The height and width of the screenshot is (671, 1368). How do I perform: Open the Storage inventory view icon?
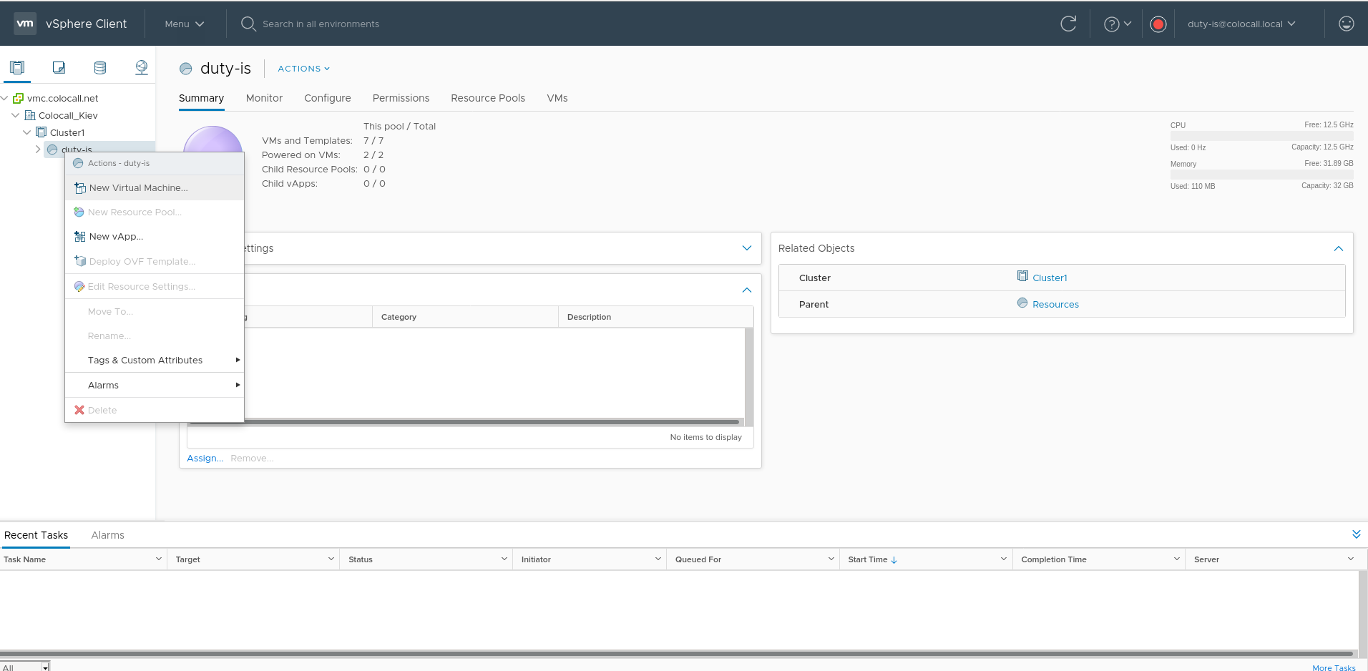pos(100,67)
